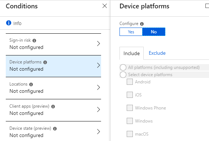209x141 pixels.
Task: Open the Sign-in risk condition
Action: coord(53,44)
